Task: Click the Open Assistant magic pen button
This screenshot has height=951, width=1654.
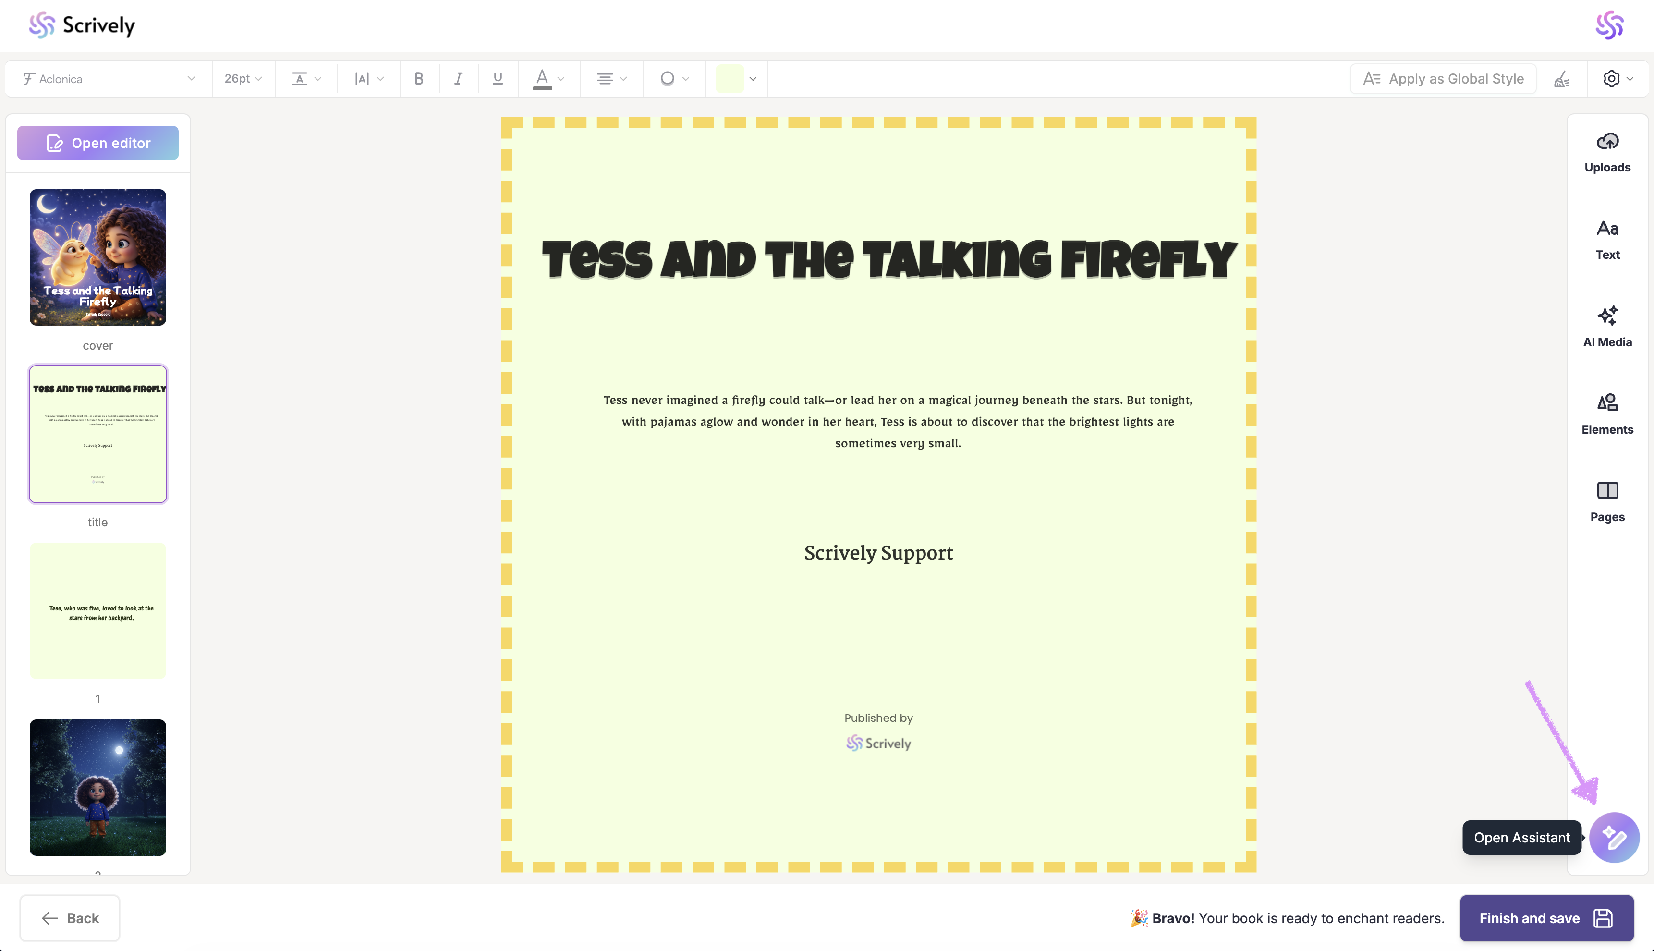Action: [x=1614, y=837]
